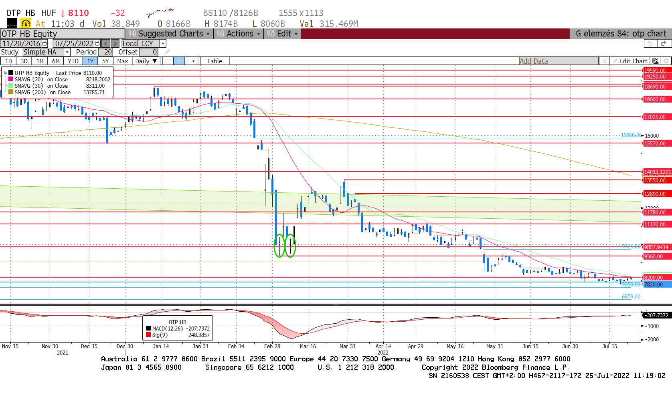672x393 pixels.
Task: Click the 14012.1201 moving average label
Action: (x=657, y=172)
